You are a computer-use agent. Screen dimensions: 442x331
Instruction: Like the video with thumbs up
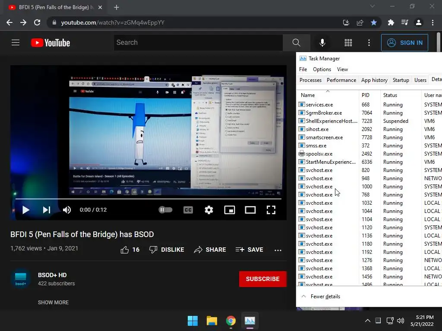pos(130,250)
